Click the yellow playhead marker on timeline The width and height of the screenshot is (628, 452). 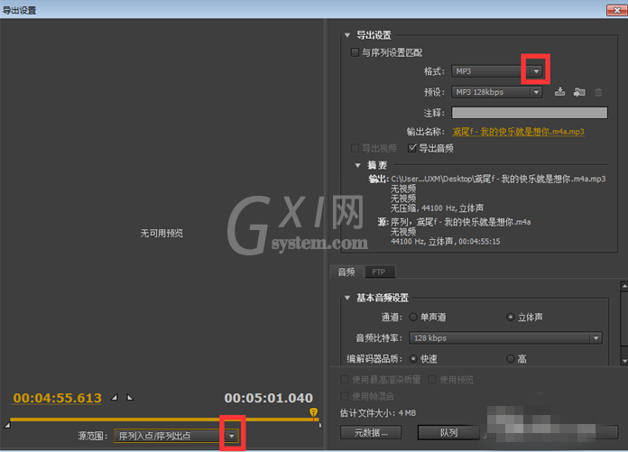pos(314,412)
